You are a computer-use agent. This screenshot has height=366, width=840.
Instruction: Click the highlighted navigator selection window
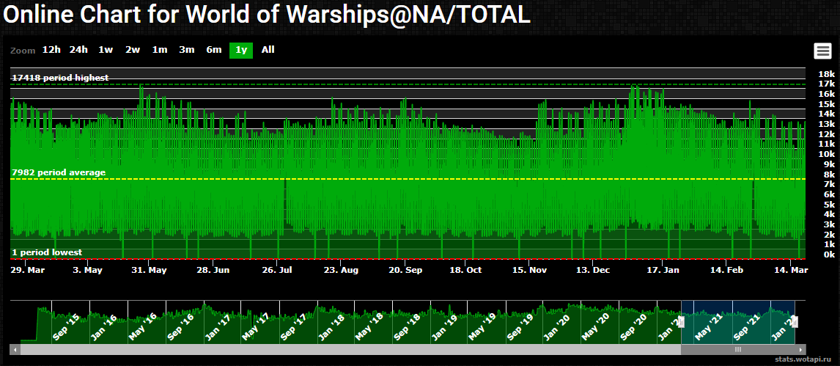click(x=738, y=321)
